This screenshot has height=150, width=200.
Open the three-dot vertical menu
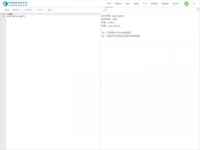pyautogui.click(x=194, y=4)
